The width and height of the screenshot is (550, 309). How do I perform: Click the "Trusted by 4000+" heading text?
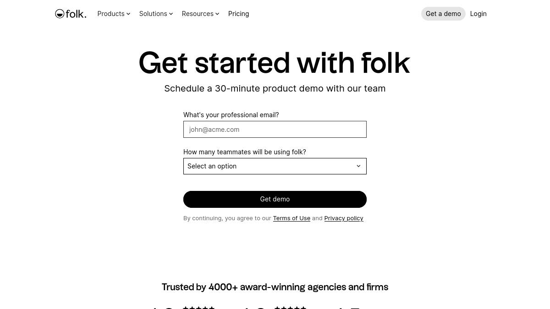pos(275,287)
